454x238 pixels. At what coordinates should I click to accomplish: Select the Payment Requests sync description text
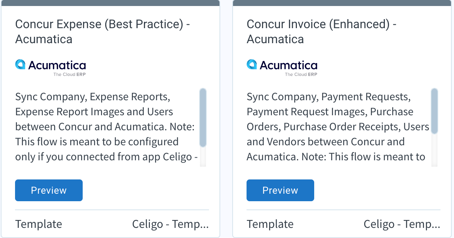(337, 127)
